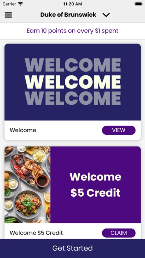Tap the Earn 10 points banner
The height and width of the screenshot is (258, 145).
(x=72, y=31)
